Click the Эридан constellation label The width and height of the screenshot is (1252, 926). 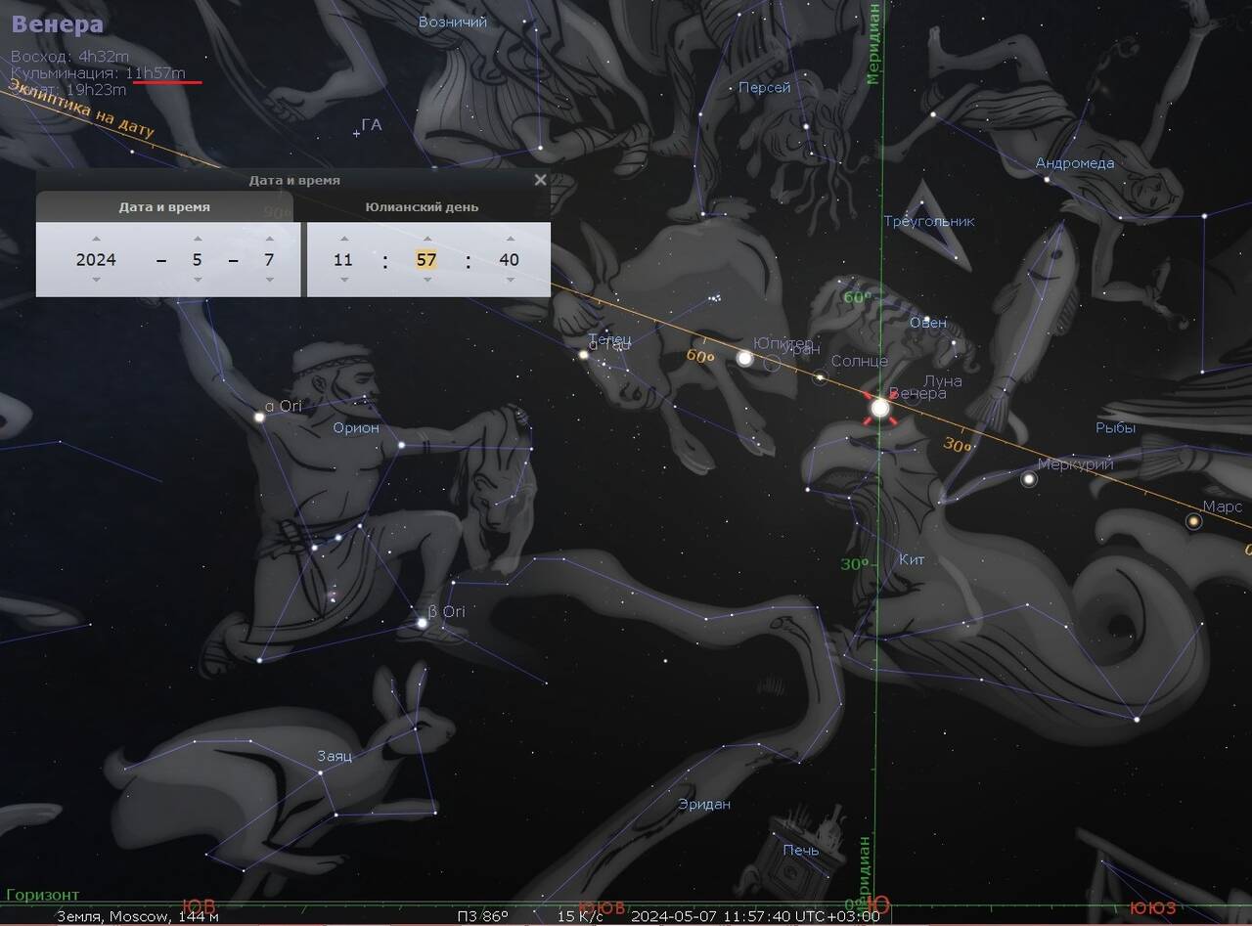704,804
